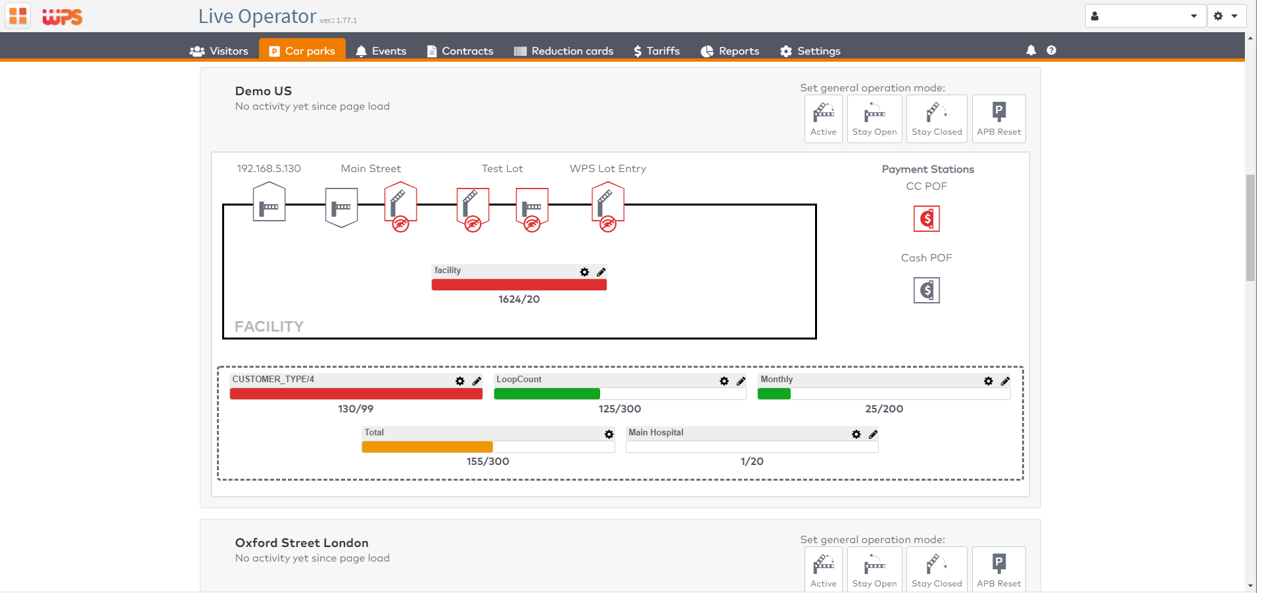This screenshot has width=1262, height=593.
Task: Set Demo US mode to Active
Action: 823,119
